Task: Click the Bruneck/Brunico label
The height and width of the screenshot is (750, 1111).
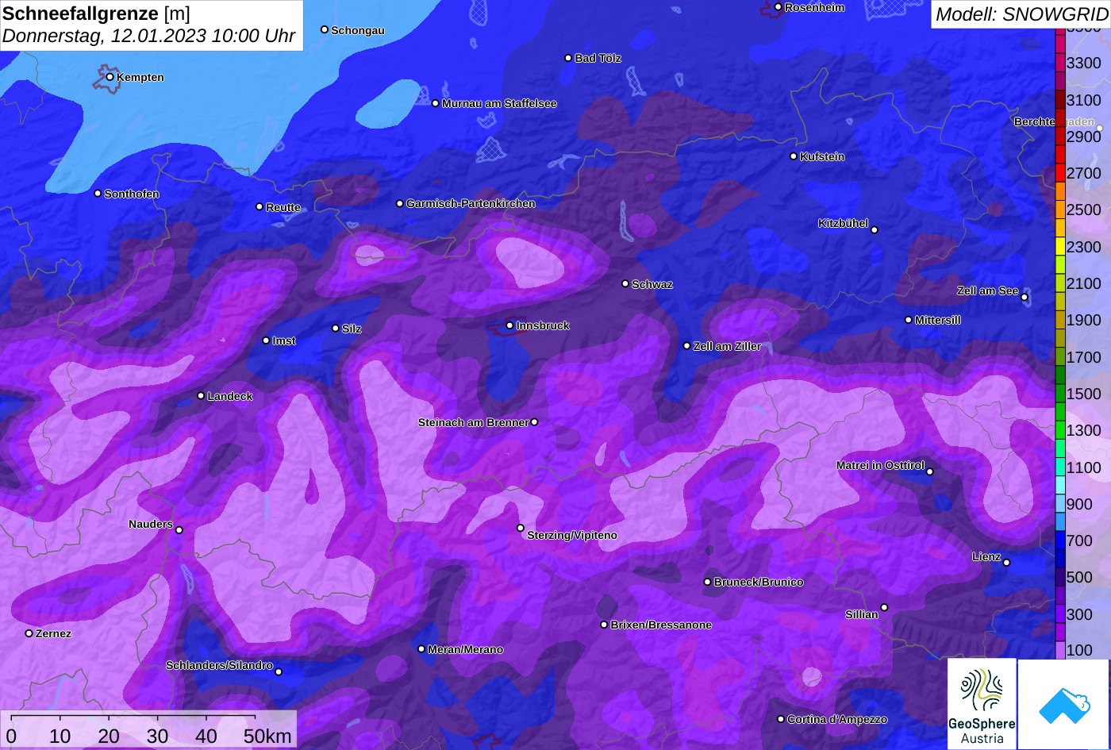Action: click(759, 582)
